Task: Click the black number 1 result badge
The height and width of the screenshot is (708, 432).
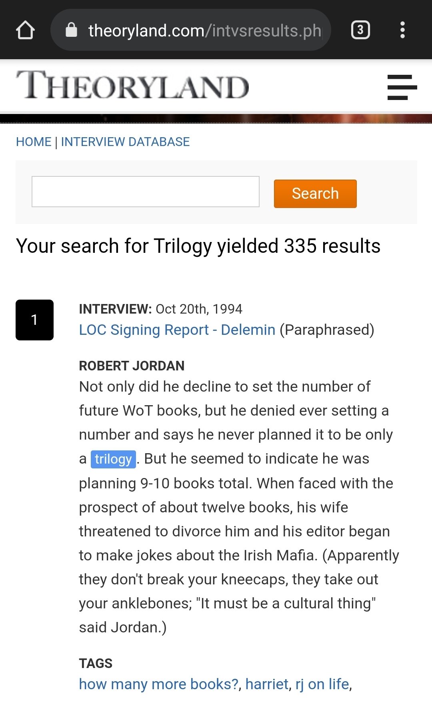Action: 34,320
